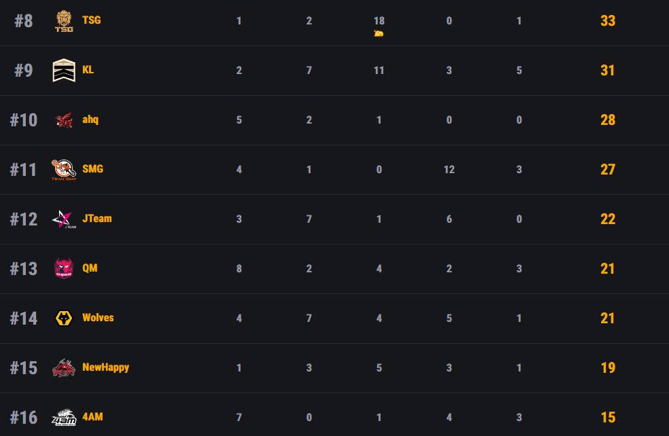Click JTeam's total score of 22

click(x=607, y=219)
